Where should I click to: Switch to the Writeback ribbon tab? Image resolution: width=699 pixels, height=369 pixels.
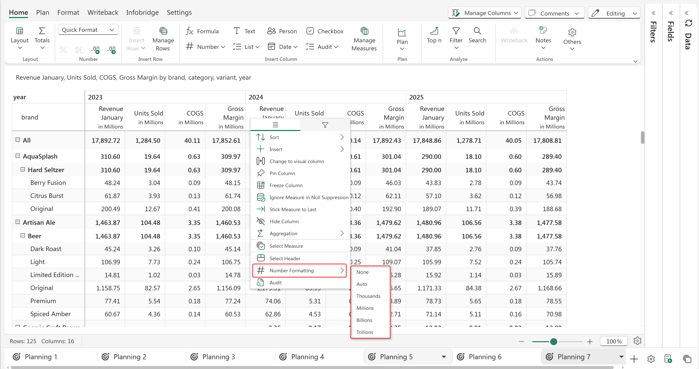coord(103,13)
